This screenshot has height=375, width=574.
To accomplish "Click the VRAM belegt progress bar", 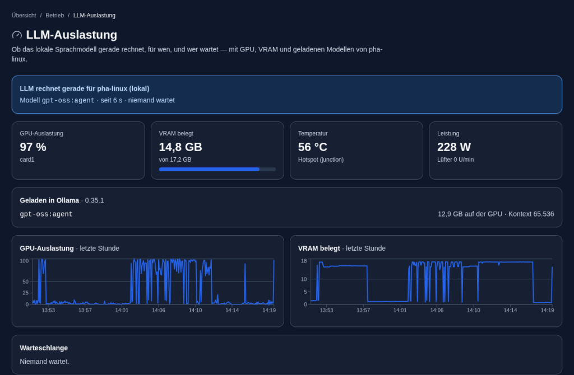I will tap(217, 169).
